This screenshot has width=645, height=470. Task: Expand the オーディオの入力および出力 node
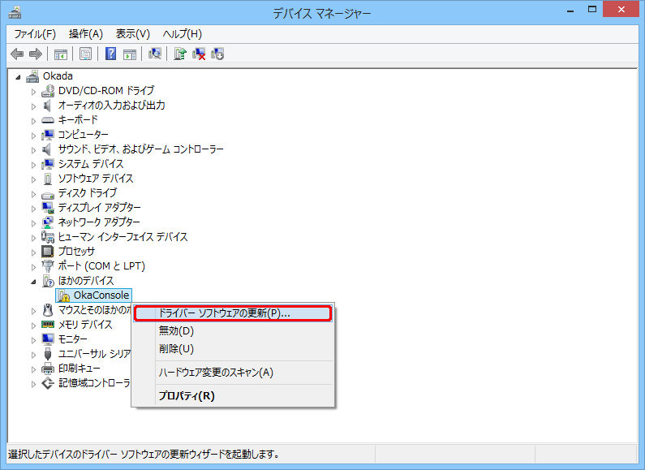pos(34,106)
